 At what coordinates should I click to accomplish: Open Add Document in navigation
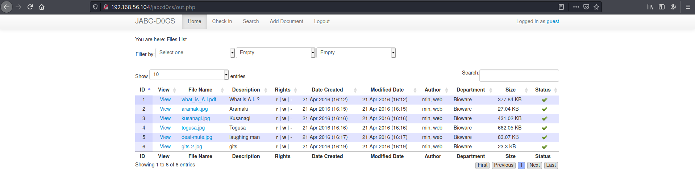pos(286,21)
